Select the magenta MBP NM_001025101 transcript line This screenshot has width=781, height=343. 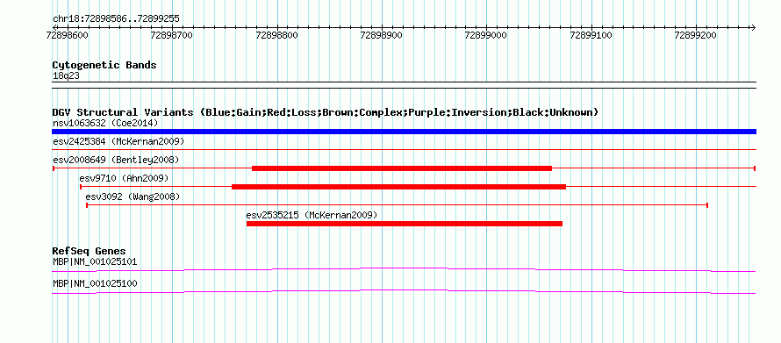(x=404, y=270)
